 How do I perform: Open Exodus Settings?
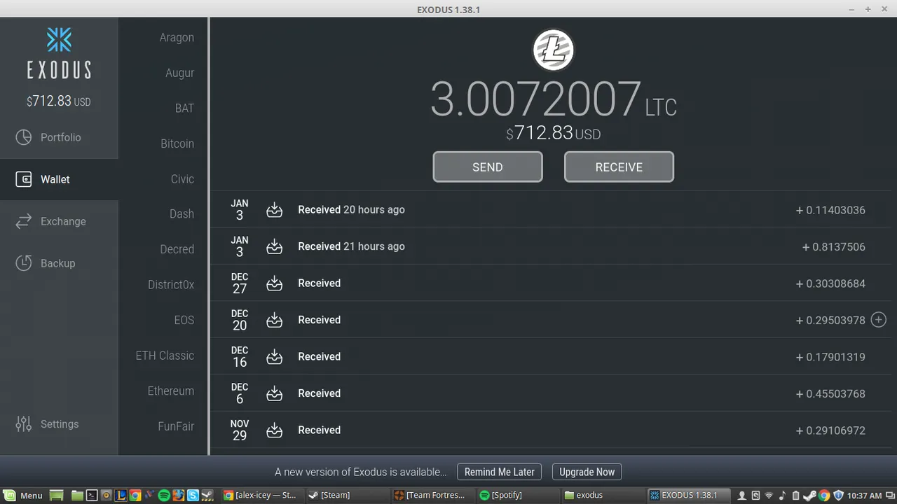59,423
